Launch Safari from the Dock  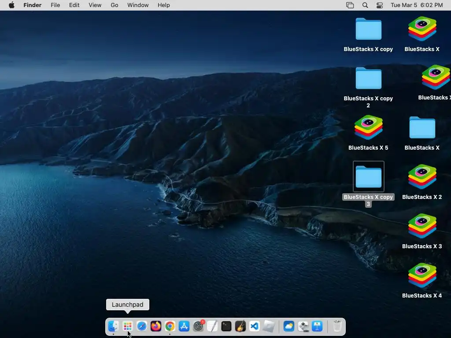pos(141,326)
